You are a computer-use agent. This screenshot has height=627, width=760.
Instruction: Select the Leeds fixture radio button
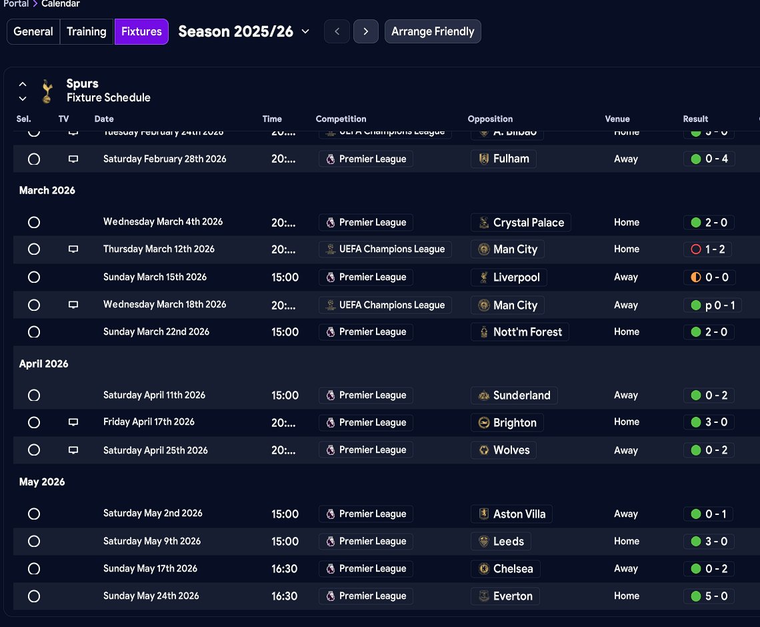pyautogui.click(x=34, y=542)
